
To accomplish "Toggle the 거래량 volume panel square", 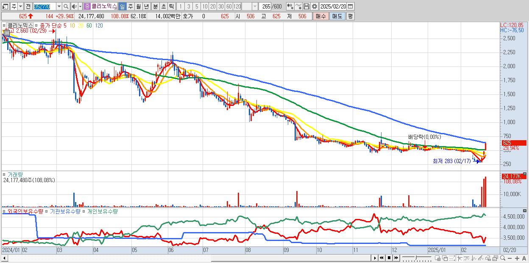I will pos(4,174).
